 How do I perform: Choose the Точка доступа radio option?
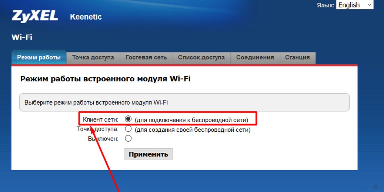coord(128,129)
